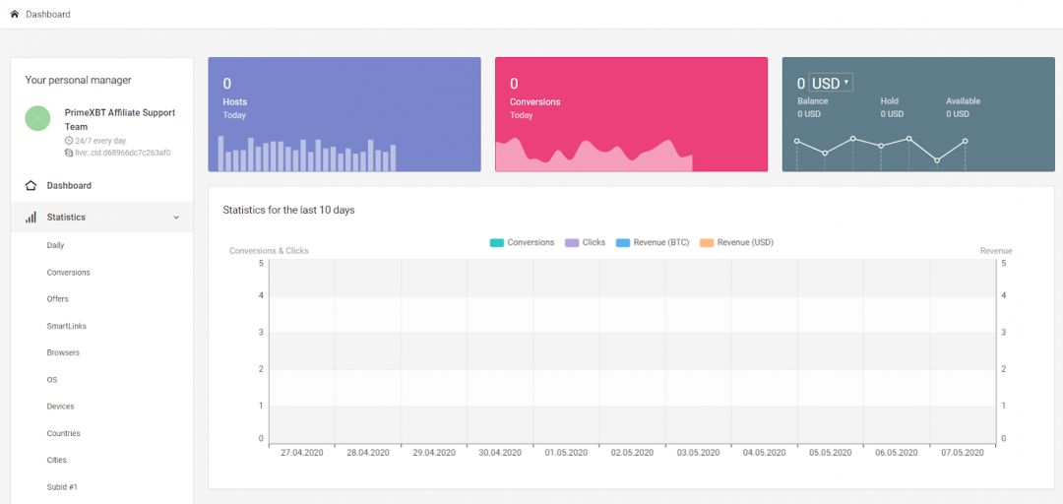Click the Hosts Today summary card
This screenshot has width=1063, height=504.
point(344,114)
